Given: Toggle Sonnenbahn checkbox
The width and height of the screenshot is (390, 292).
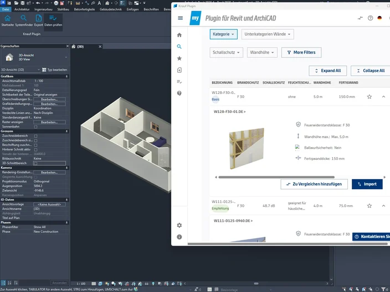Looking at the screenshot, I should [x=35, y=127].
